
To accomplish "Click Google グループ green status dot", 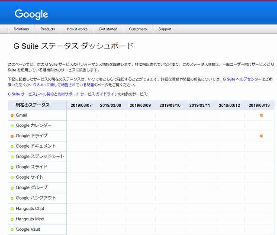I will [12, 188].
